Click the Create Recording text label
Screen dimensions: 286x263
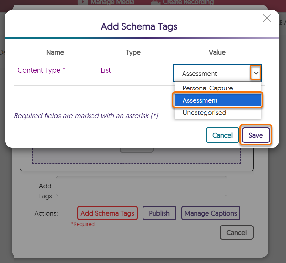[188, 2]
